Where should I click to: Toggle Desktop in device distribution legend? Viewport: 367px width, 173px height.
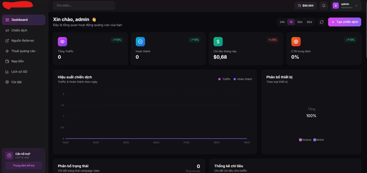[305, 140]
